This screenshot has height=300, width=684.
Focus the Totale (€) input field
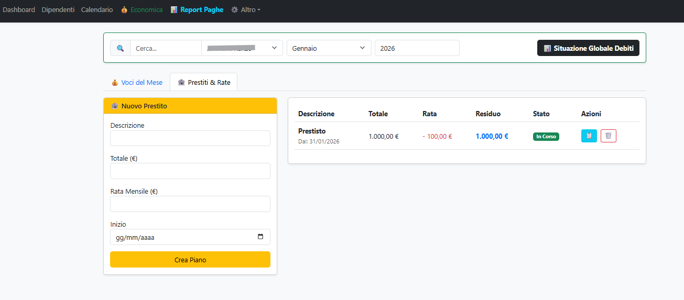pyautogui.click(x=190, y=171)
